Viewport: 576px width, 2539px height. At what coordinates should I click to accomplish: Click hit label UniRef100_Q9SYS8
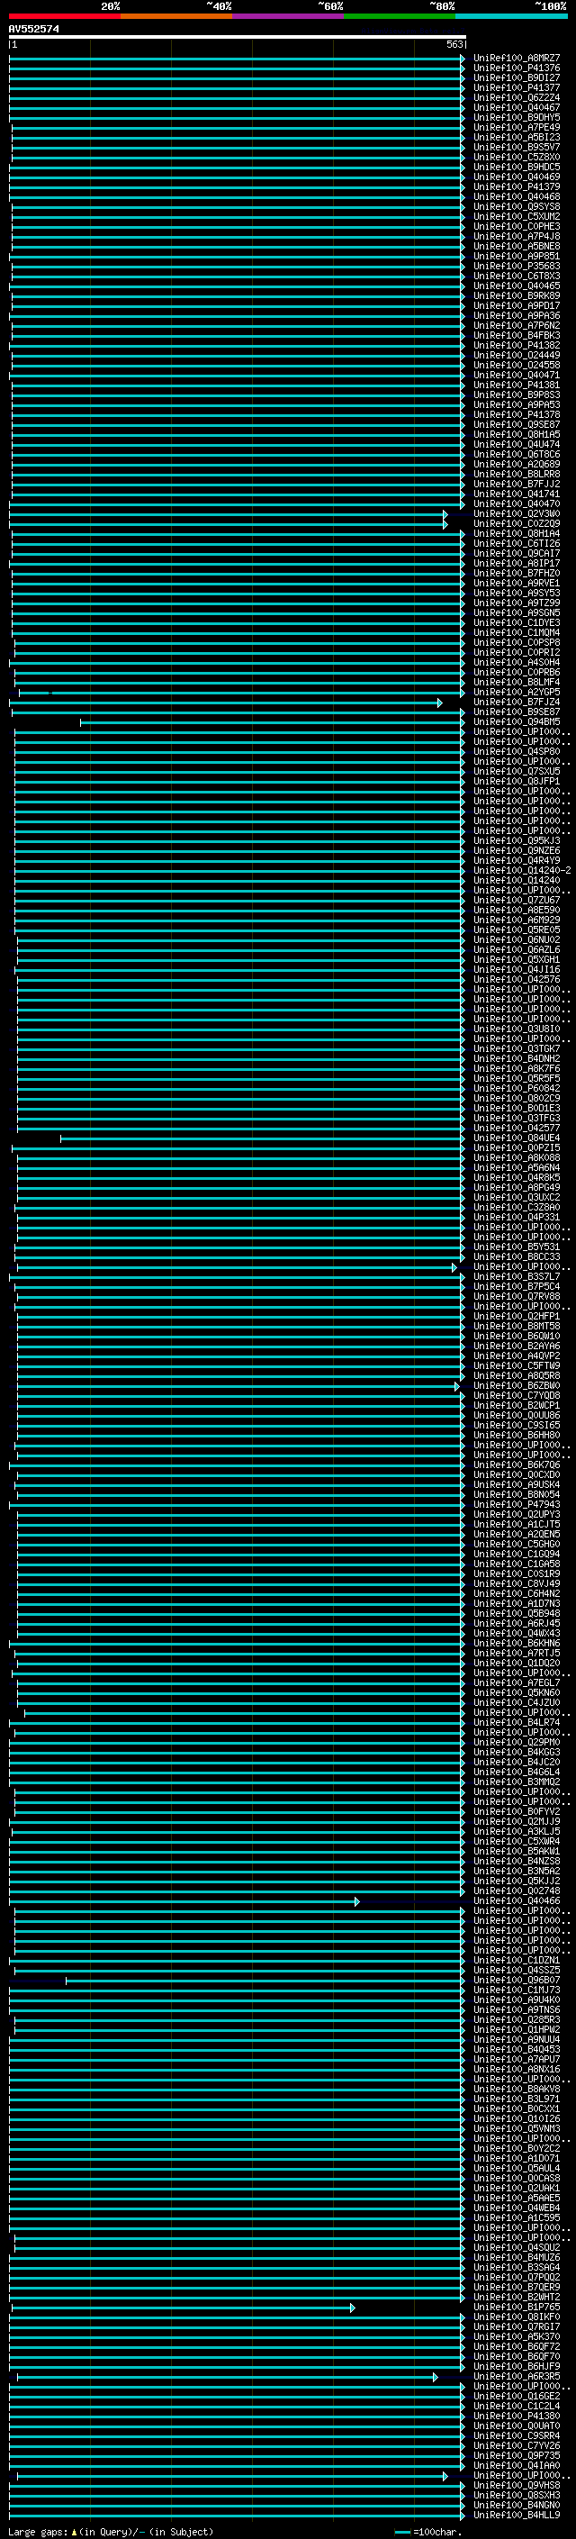pos(516,206)
